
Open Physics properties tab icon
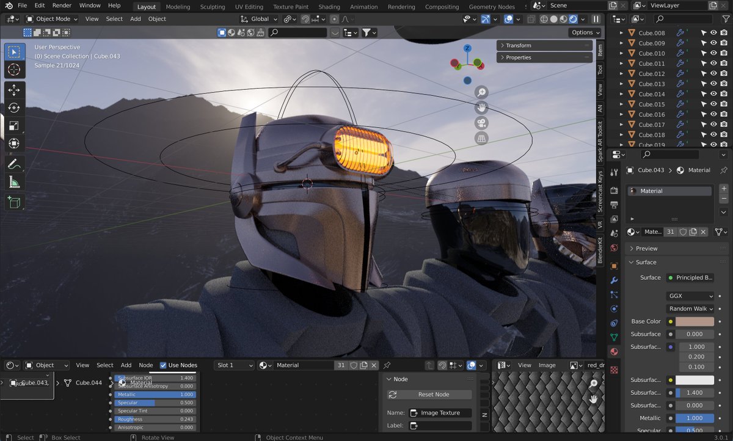(614, 308)
